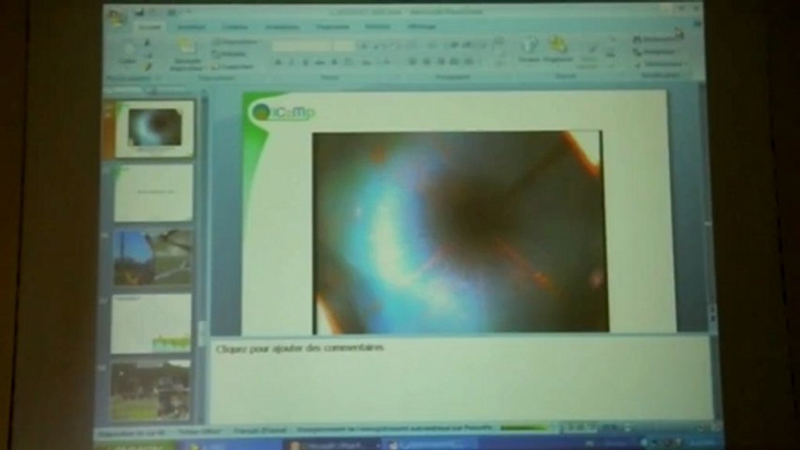Image resolution: width=800 pixels, height=450 pixels.
Task: Click the center paragraph alignment icon
Action: coord(426,62)
